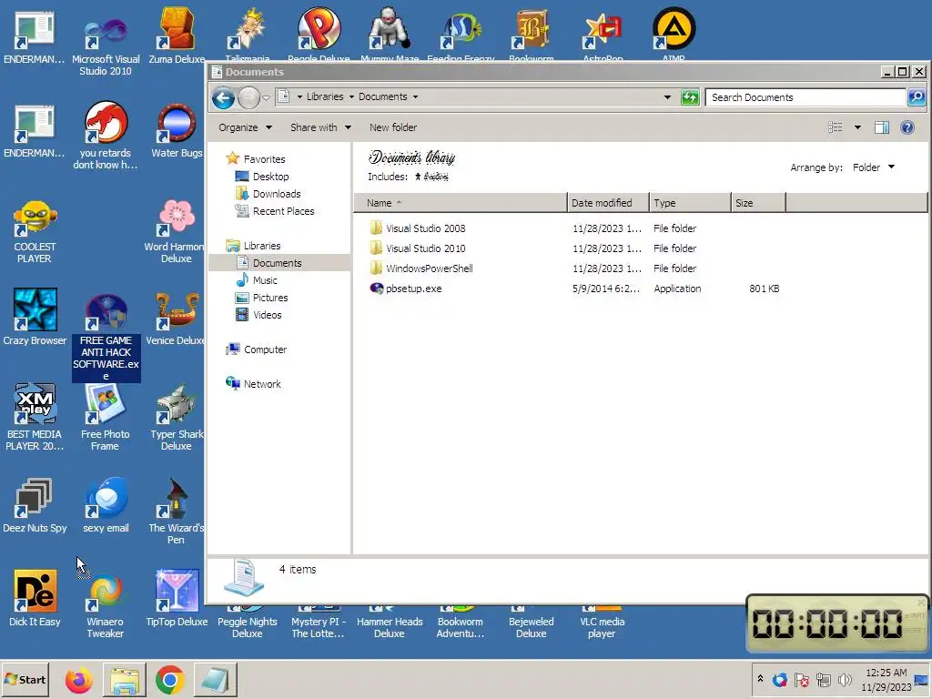Screen dimensions: 932x699
Task: Click the Start button
Action: point(25,680)
